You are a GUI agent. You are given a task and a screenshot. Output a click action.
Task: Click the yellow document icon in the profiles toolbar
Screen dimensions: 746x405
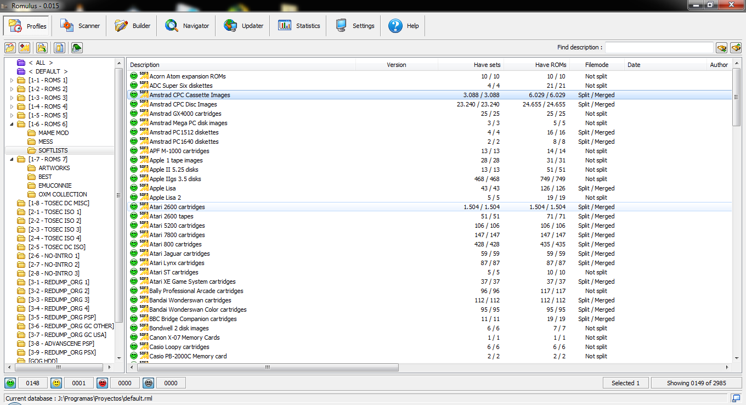59,48
